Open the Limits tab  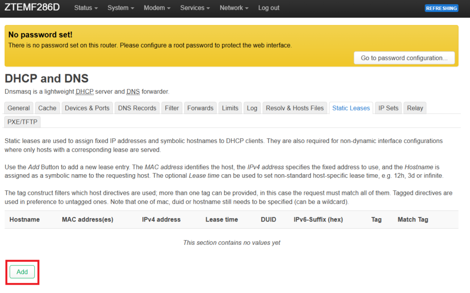point(230,108)
